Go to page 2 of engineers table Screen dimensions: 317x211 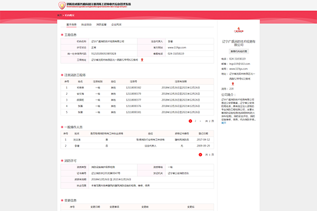195,121
